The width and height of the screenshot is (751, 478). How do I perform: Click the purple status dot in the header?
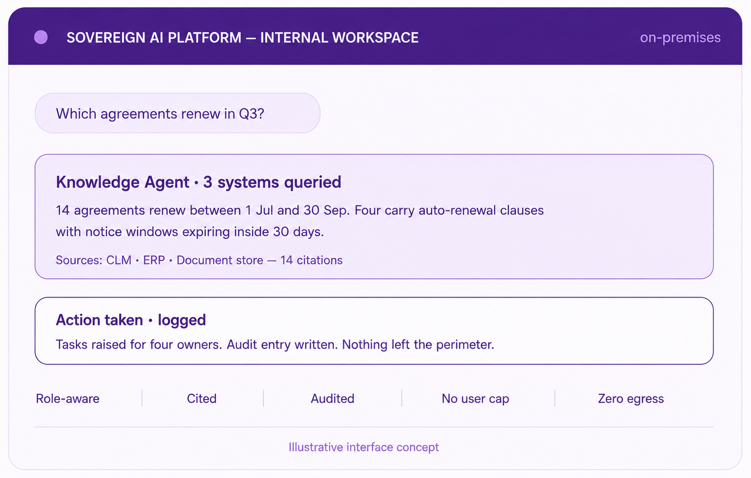[x=41, y=37]
